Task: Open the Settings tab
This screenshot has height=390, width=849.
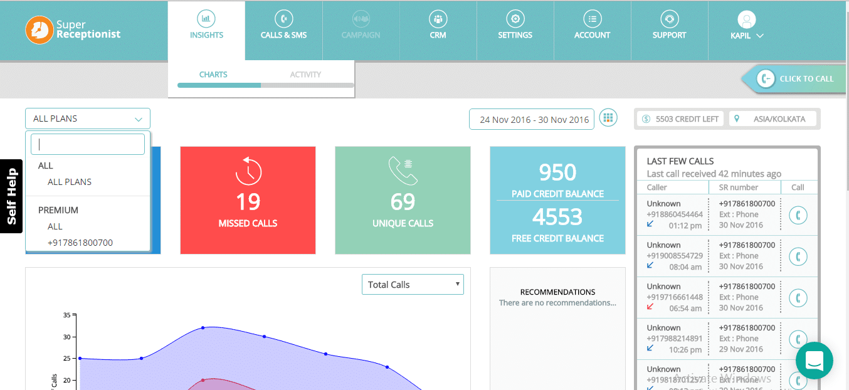Action: click(515, 30)
